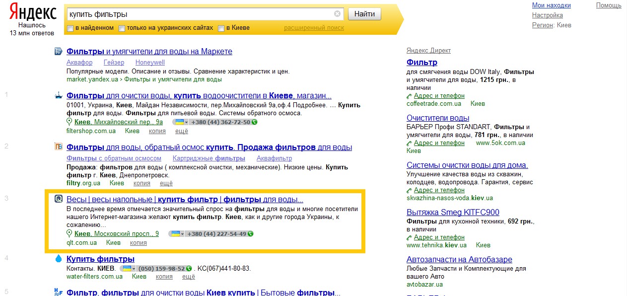Open Фильтры для очистки воды, купить водоочистители result
Image resolution: width=627 pixels, height=296 pixels.
pyautogui.click(x=199, y=96)
